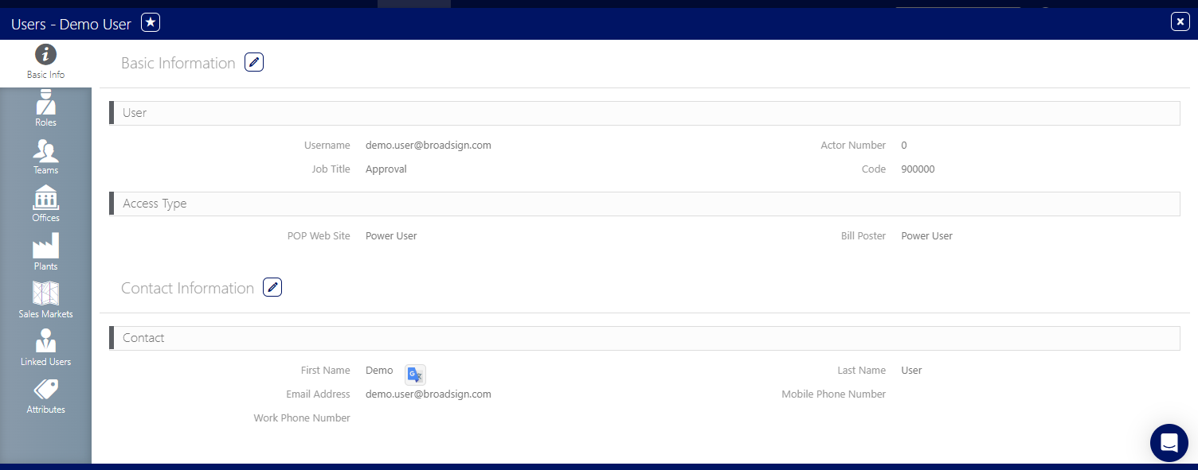1198x470 pixels.
Task: Click the Basic Information heading
Action: [x=178, y=63]
